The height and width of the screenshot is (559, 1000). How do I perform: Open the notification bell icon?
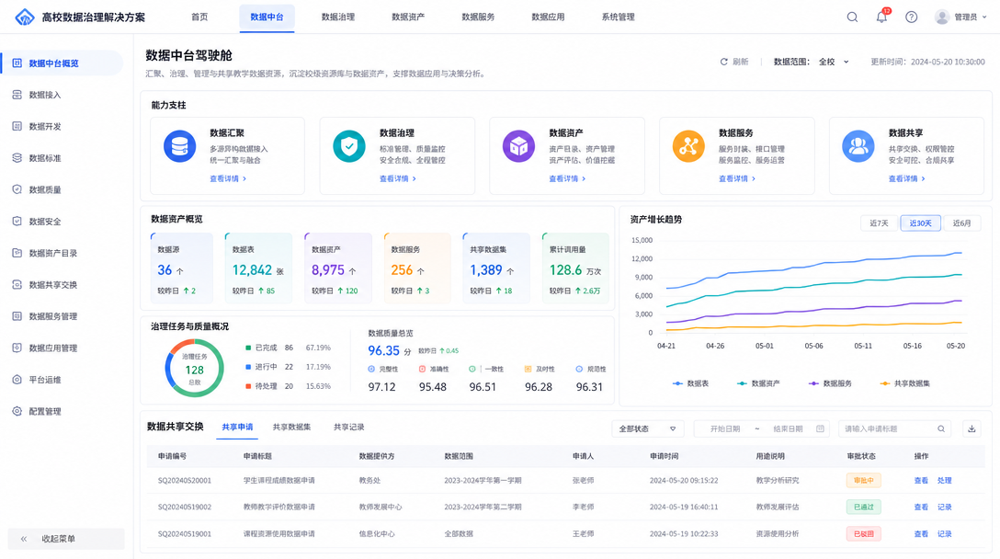tap(881, 17)
